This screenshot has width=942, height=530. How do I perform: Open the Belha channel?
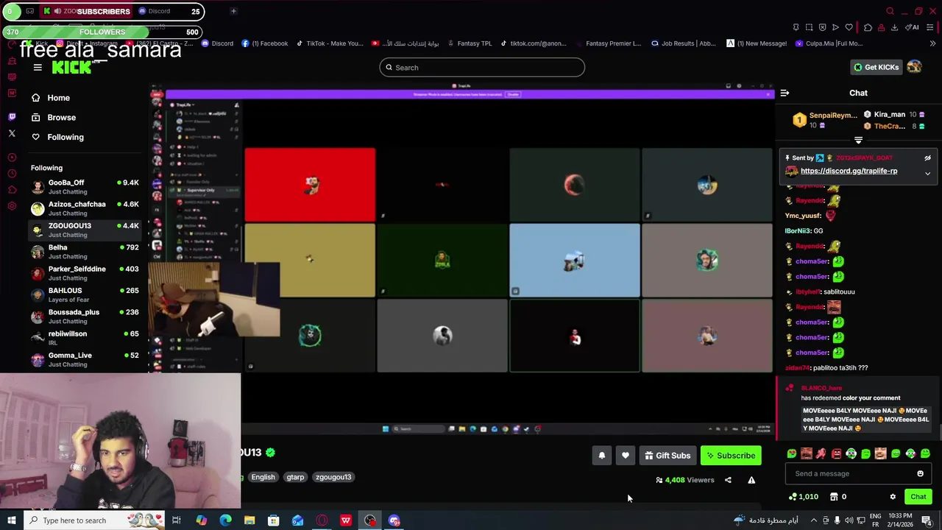(85, 252)
